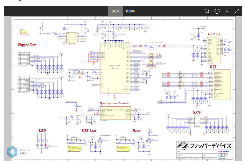This screenshot has width=244, height=165.
Task: Click the Reset section heading
Action: click(x=136, y=131)
